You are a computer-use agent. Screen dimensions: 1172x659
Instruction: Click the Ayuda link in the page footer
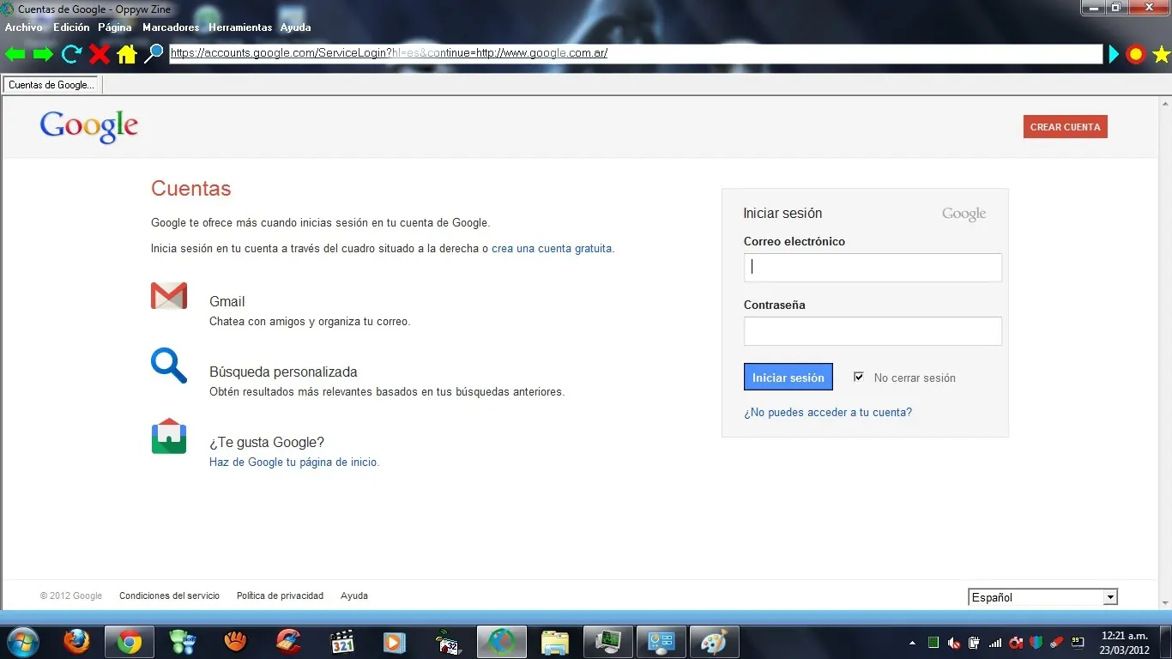pyautogui.click(x=354, y=596)
